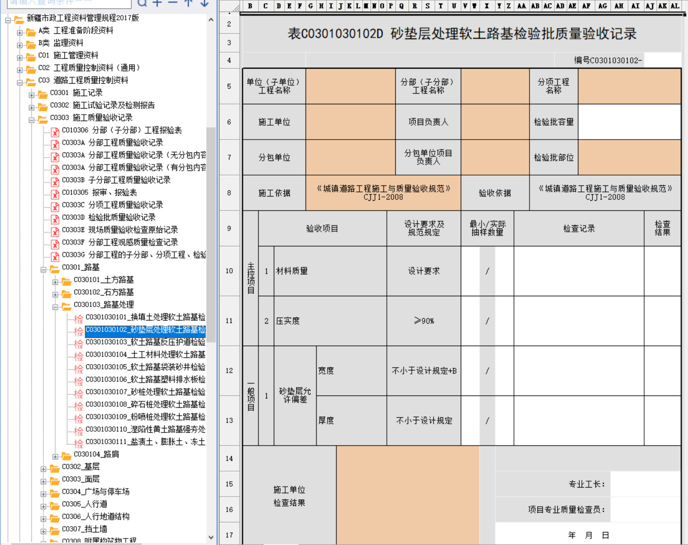
Task: Expand the C030102_石方路基 folder
Action: coord(55,294)
